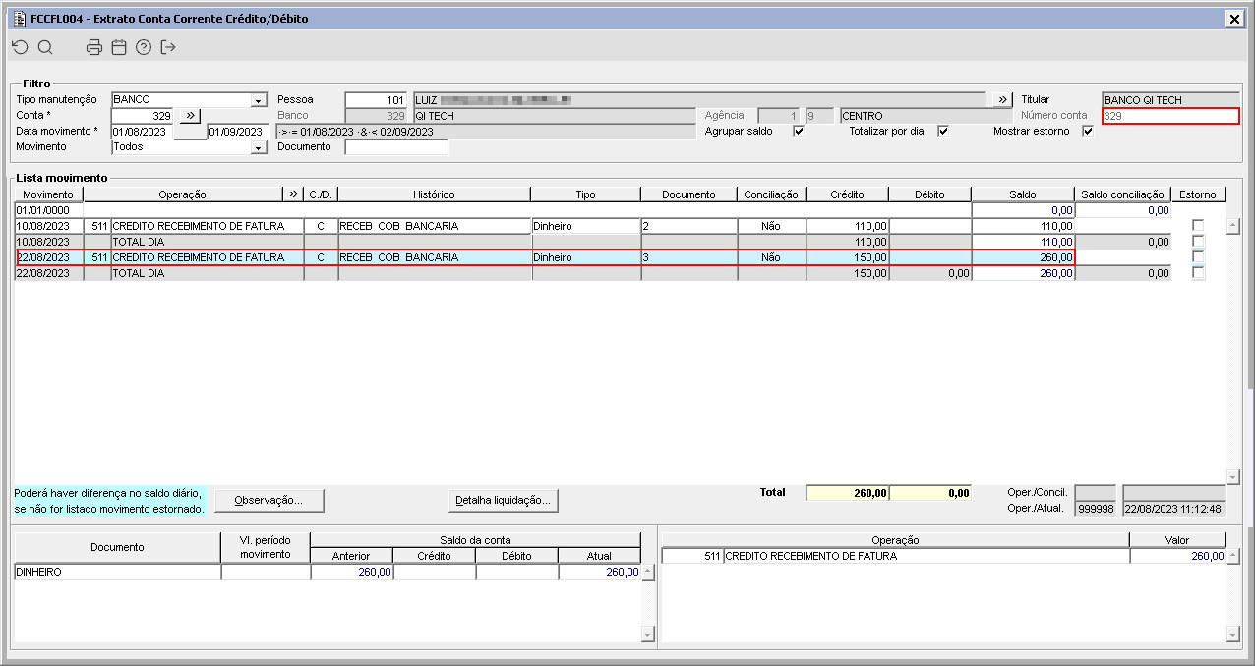
Task: Click the printer icon in toolbar
Action: (x=94, y=47)
